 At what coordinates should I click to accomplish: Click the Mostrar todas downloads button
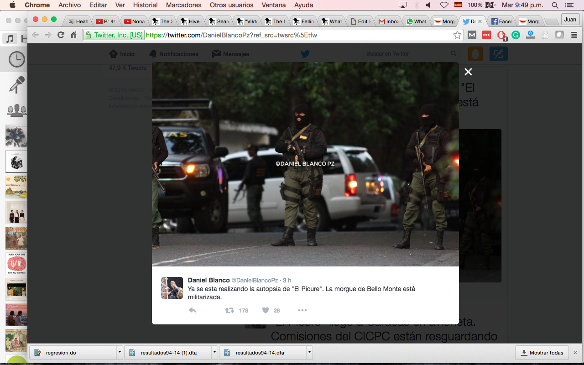coord(542,353)
